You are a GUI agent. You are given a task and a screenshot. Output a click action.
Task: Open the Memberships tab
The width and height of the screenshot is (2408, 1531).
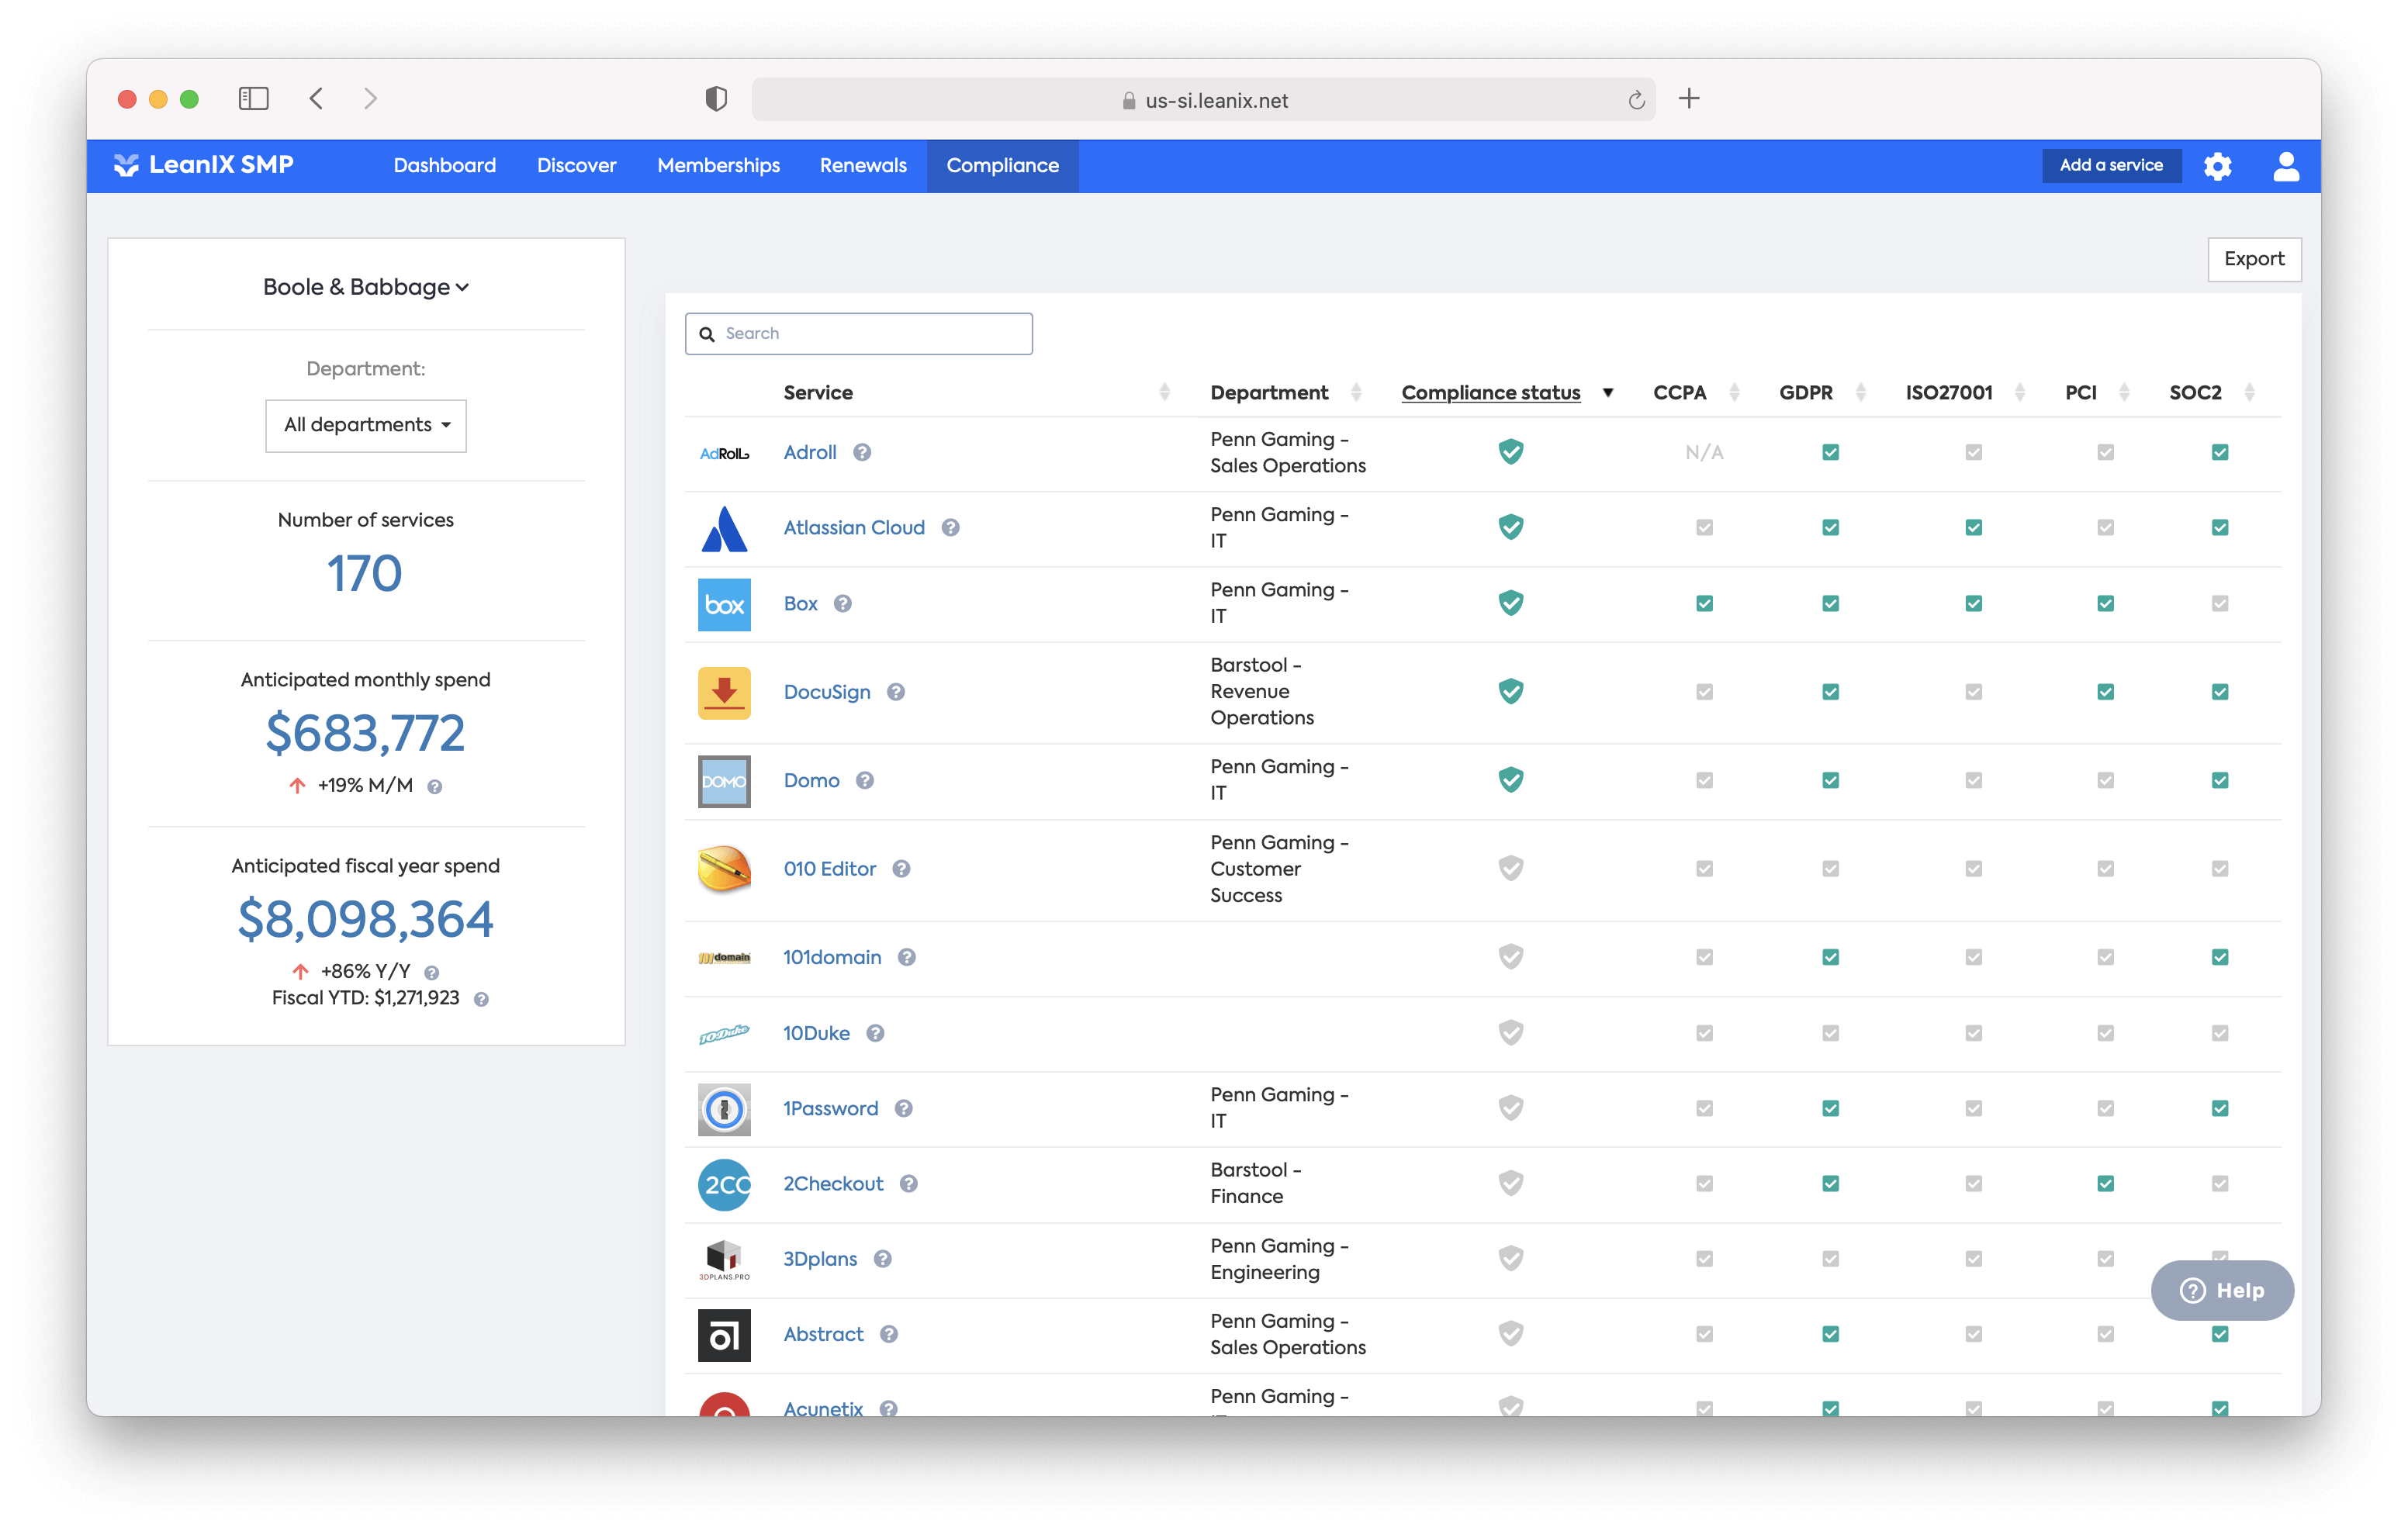(718, 166)
